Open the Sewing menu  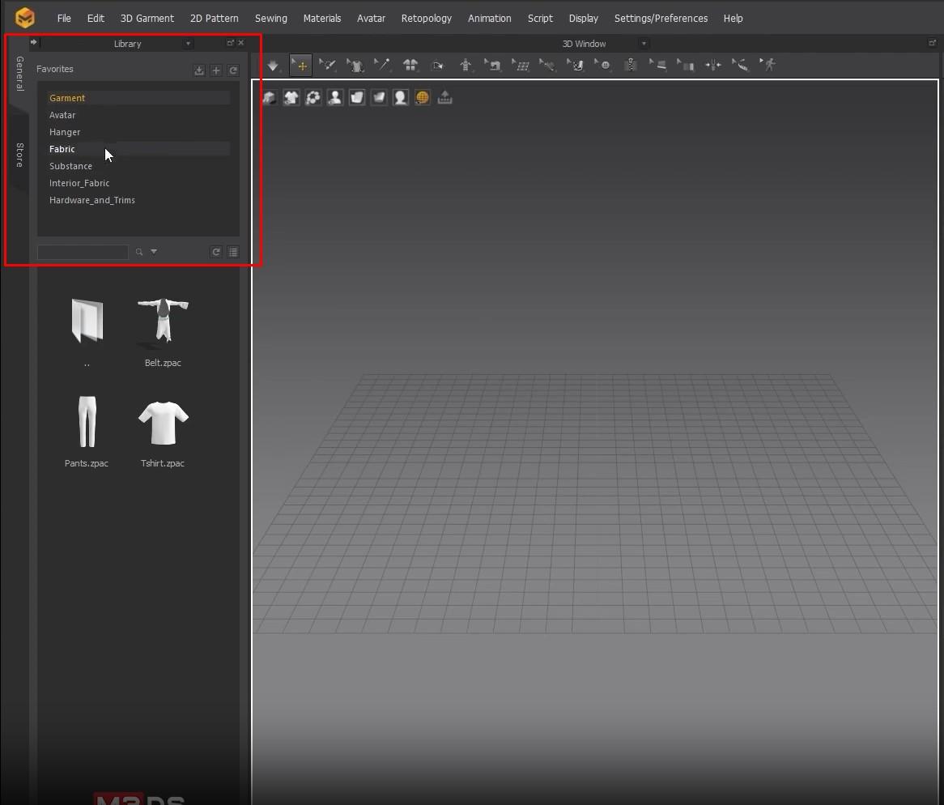(271, 19)
